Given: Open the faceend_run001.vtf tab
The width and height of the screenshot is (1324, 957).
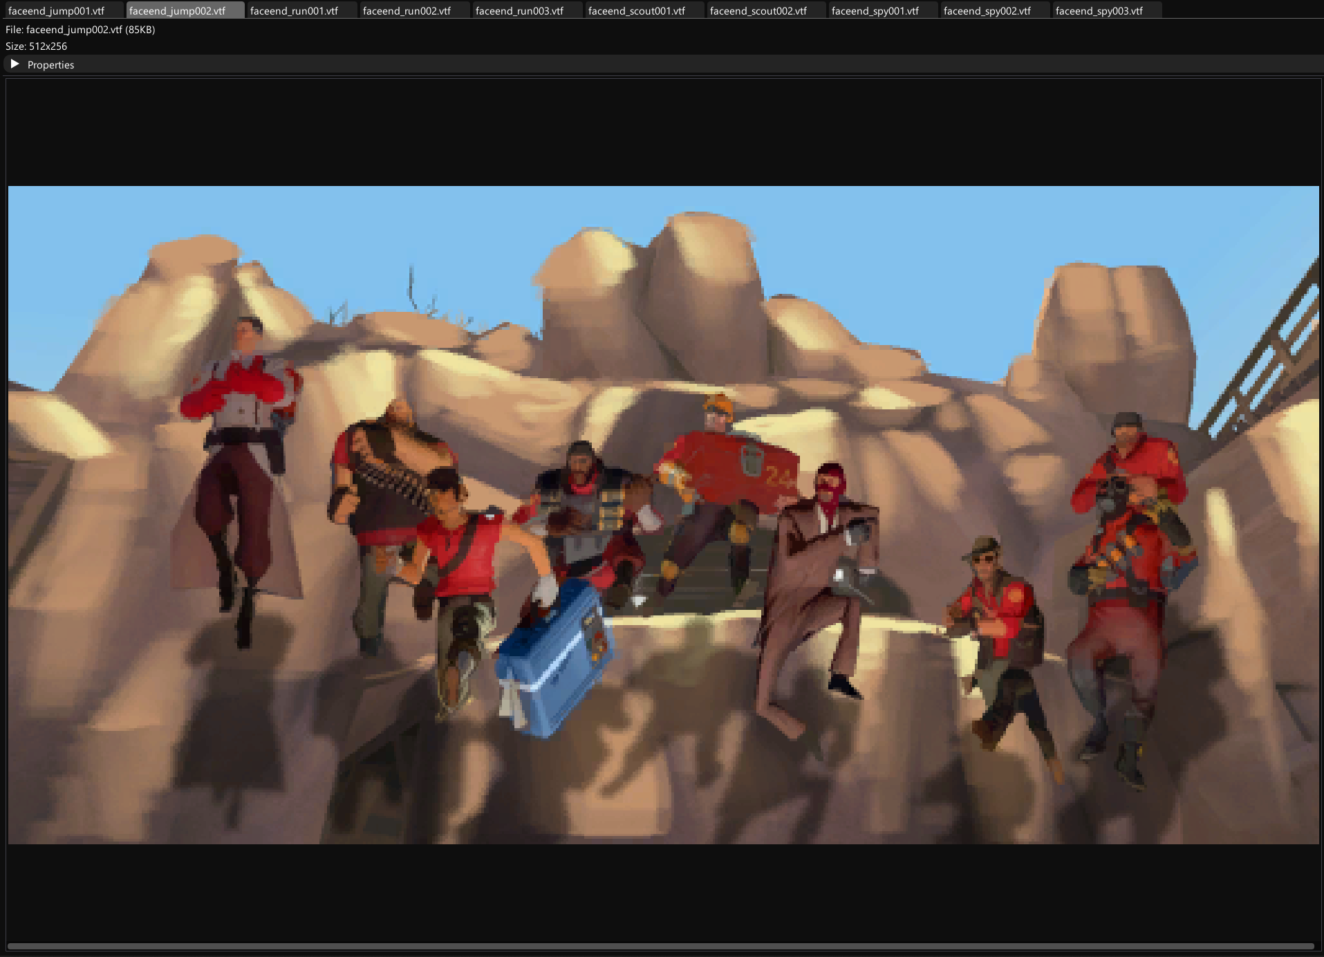Looking at the screenshot, I should [x=302, y=10].
